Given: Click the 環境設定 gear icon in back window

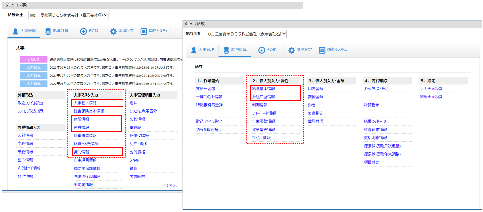Looking at the screenshot, I should (x=113, y=31).
